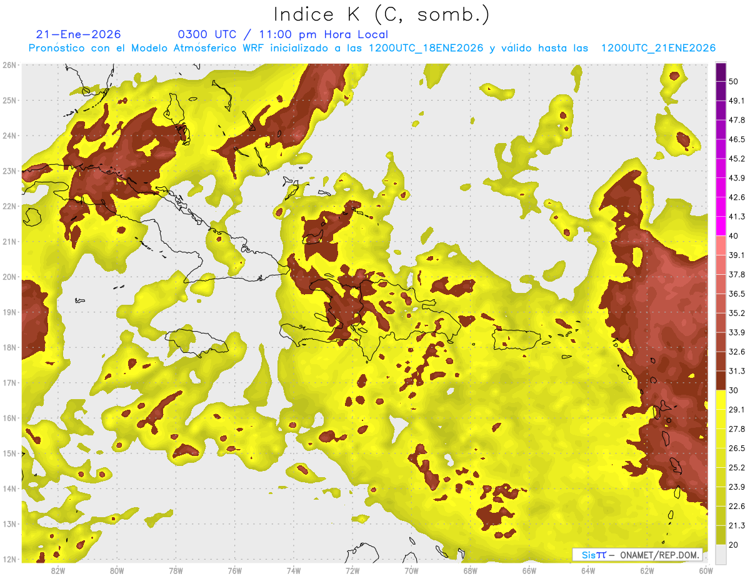This screenshot has height=579, width=750.
Task: Click the time text "0300 UTC / 11:00 pm Hora Local"
Action: point(283,34)
